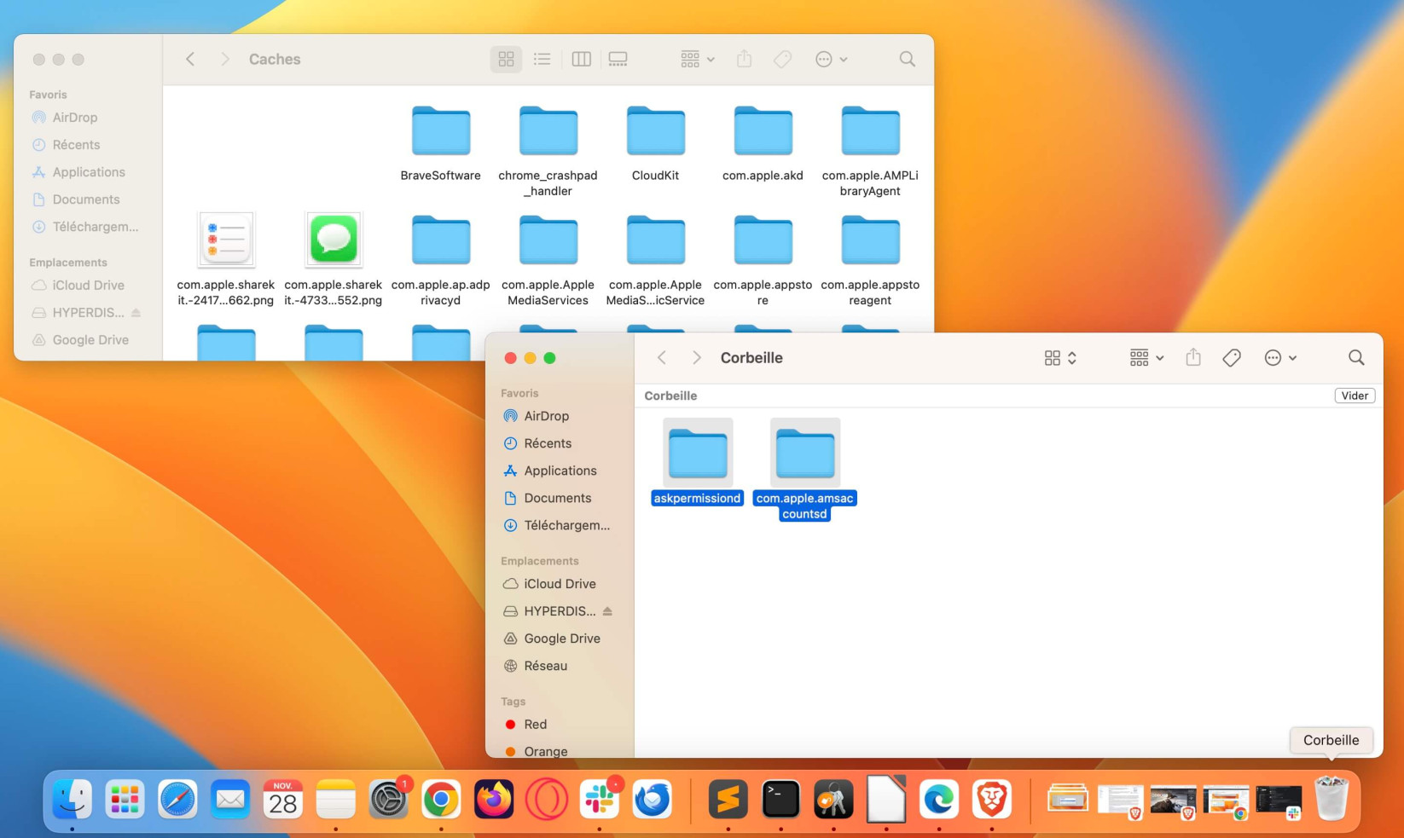Open System Settings from the Dock
Image resolution: width=1404 pixels, height=838 pixels.
(x=388, y=800)
